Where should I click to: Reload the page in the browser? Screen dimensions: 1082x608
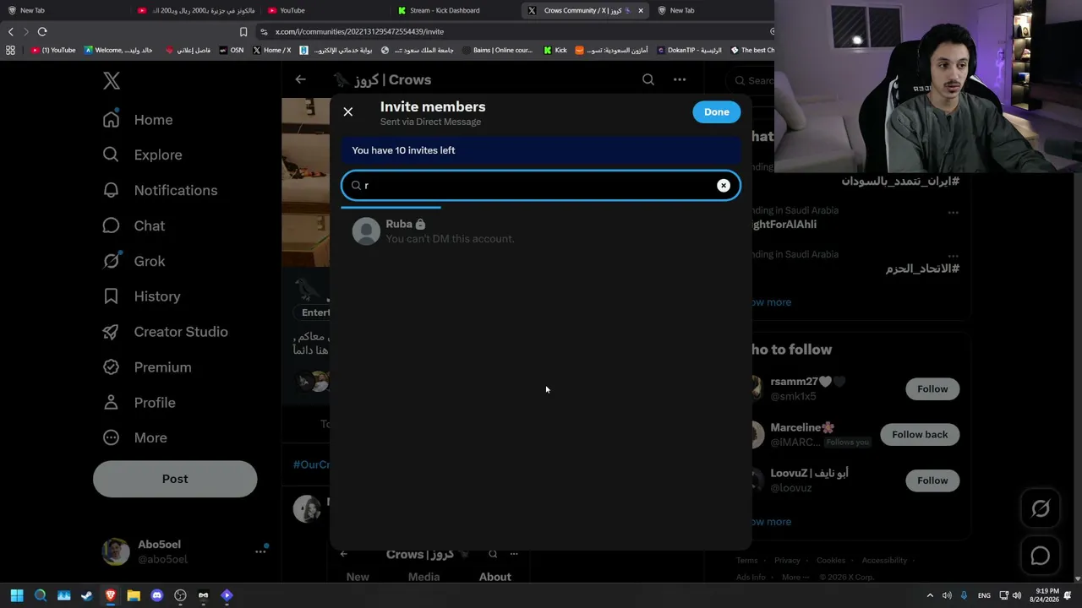pyautogui.click(x=42, y=31)
